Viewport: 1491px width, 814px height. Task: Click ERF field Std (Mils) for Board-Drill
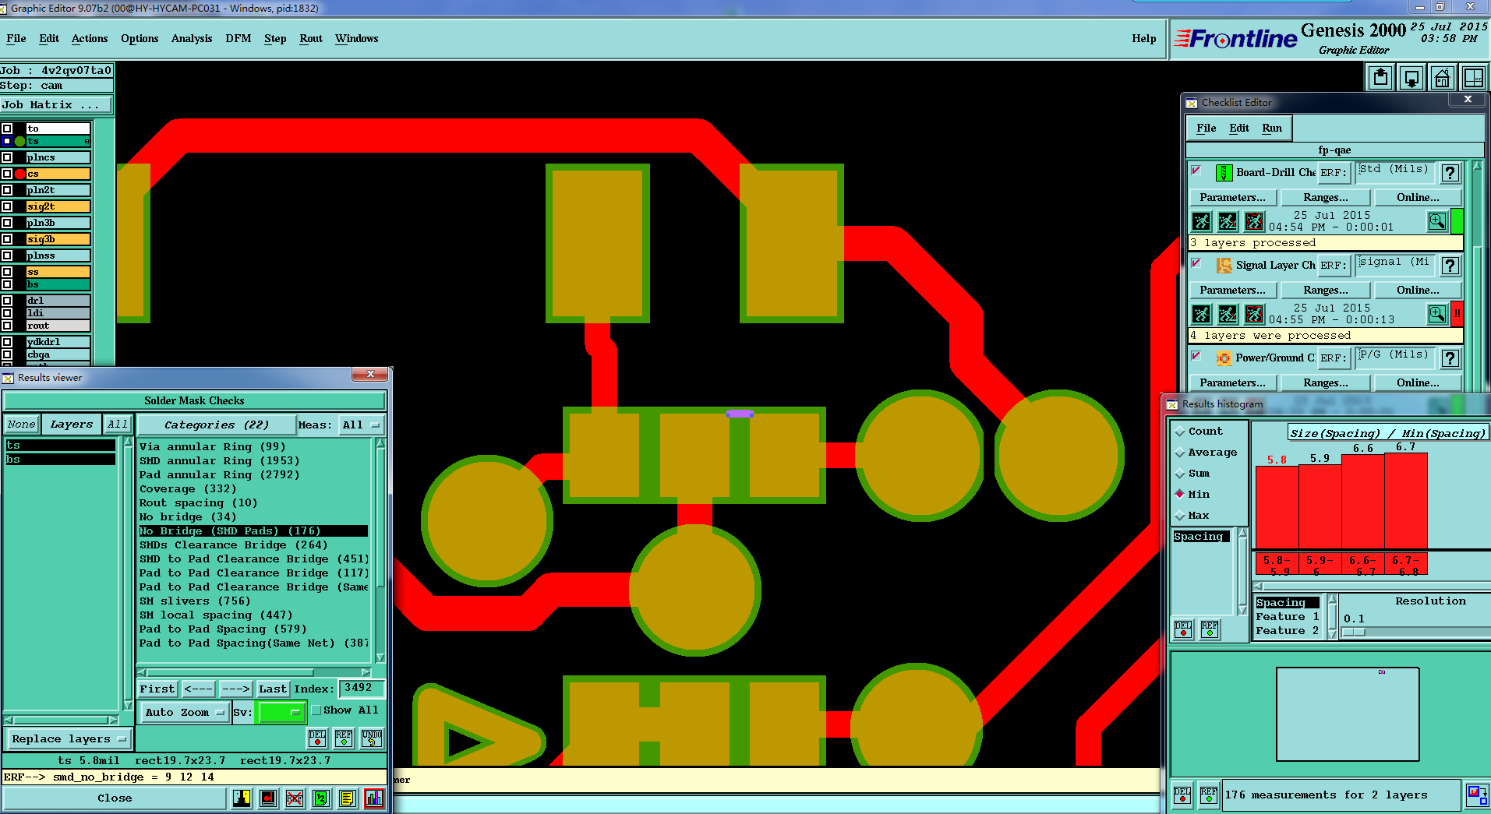tap(1394, 173)
